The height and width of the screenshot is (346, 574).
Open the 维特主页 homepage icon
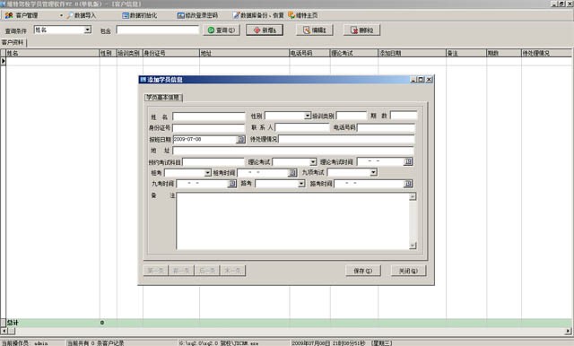pyautogui.click(x=291, y=15)
